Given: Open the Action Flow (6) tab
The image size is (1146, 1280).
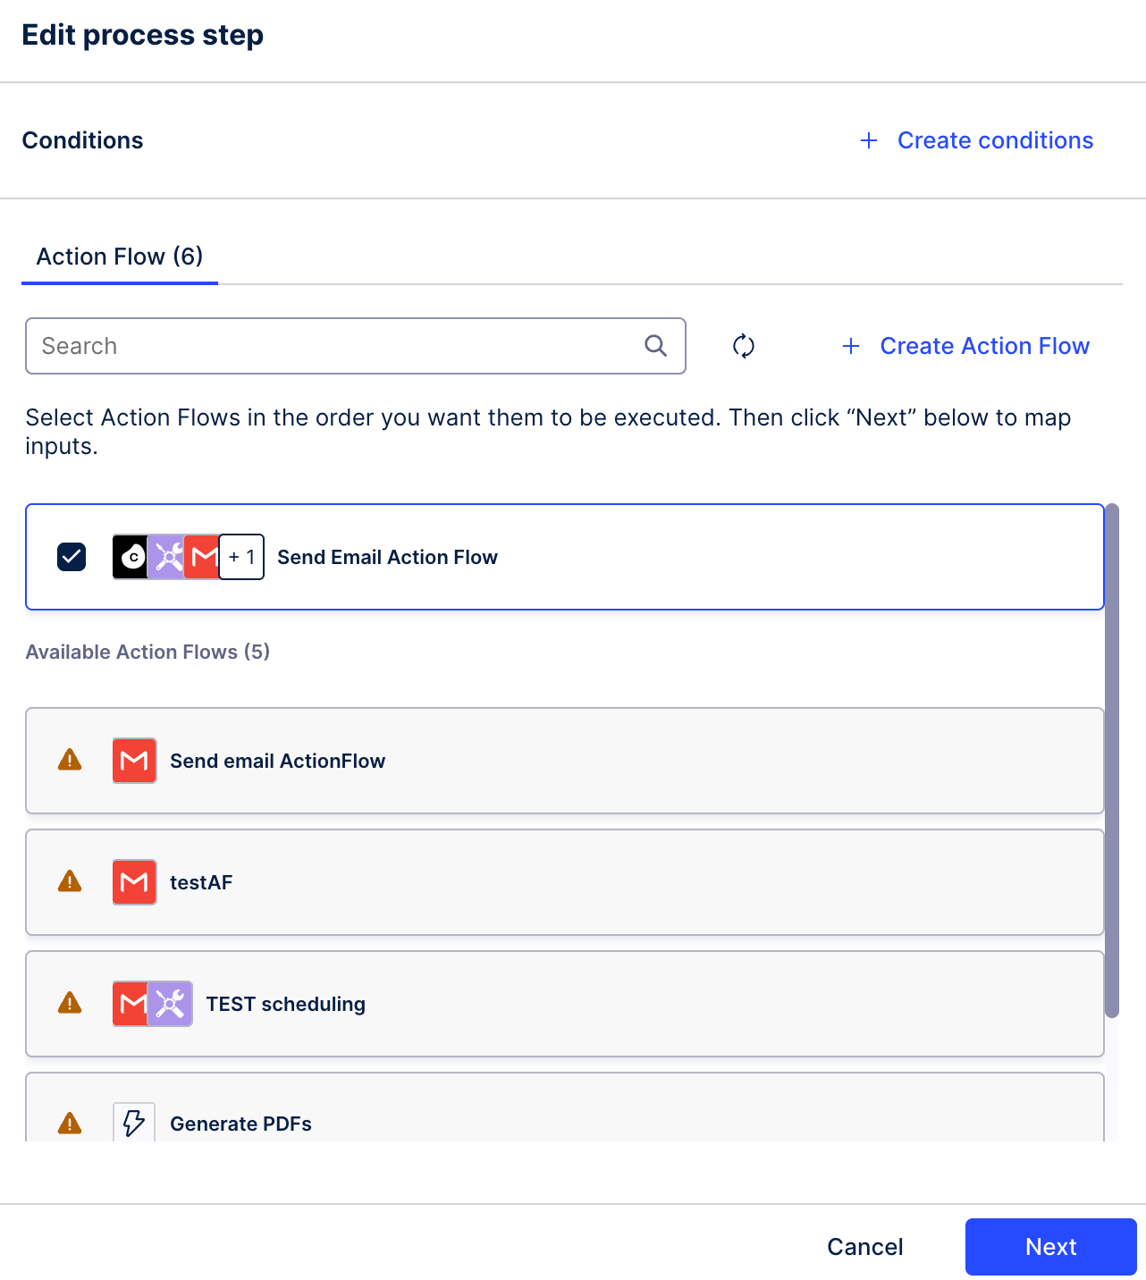Looking at the screenshot, I should coord(120,257).
